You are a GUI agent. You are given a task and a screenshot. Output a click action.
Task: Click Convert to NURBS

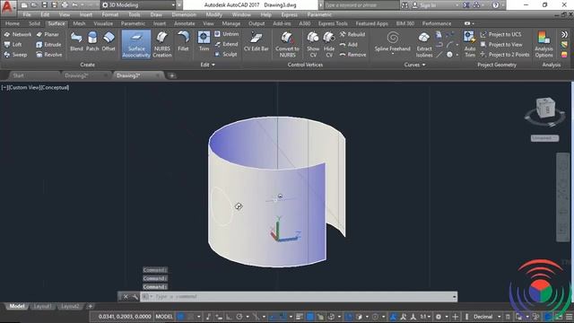pos(287,44)
